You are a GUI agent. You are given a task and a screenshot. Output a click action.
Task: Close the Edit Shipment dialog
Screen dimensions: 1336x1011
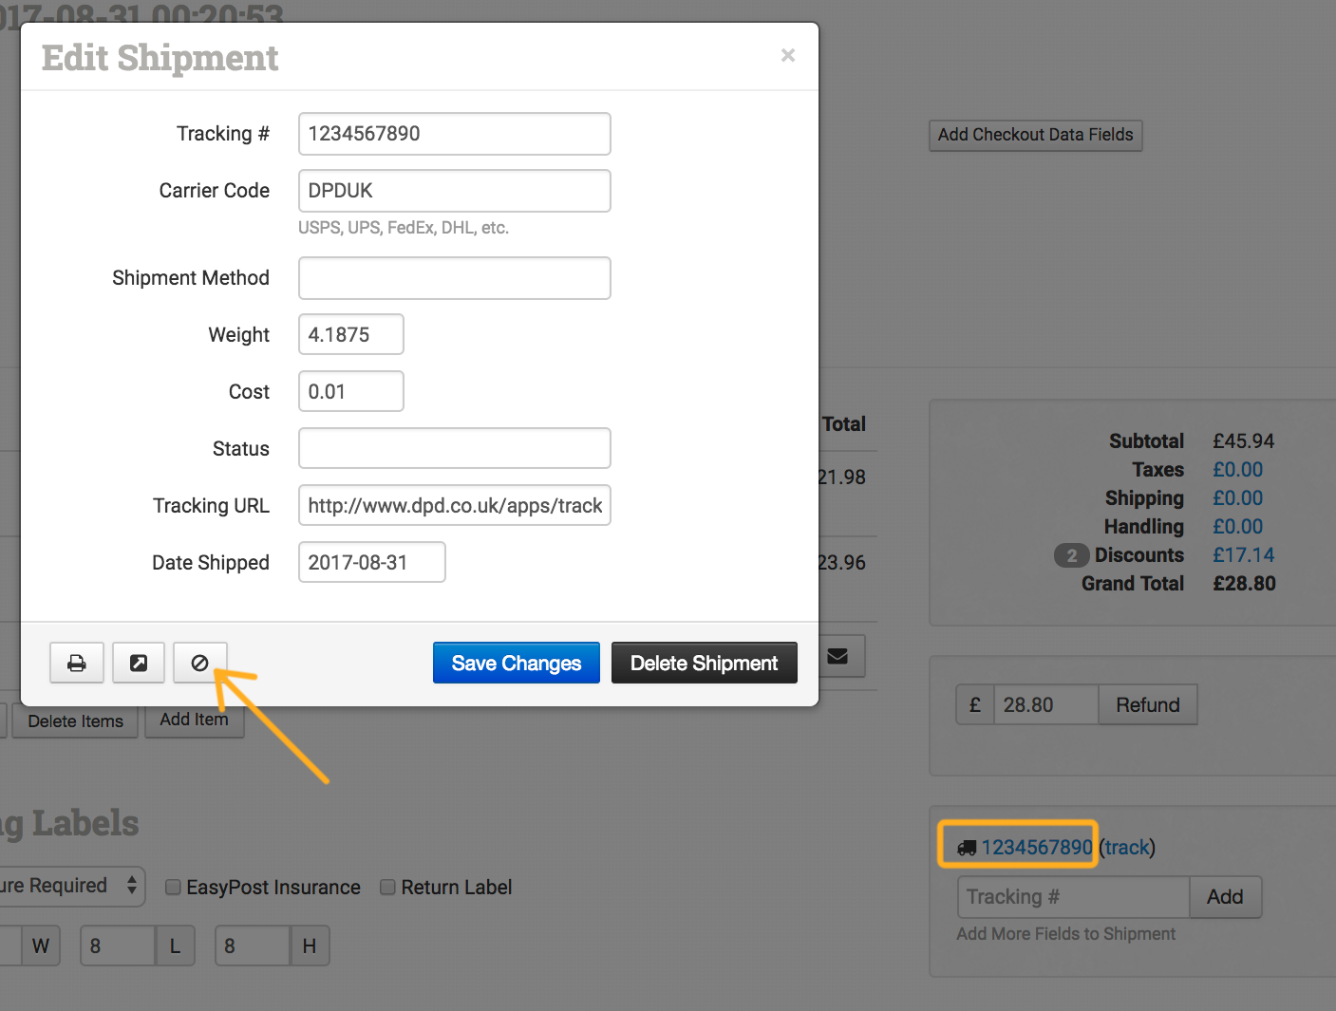click(x=787, y=56)
